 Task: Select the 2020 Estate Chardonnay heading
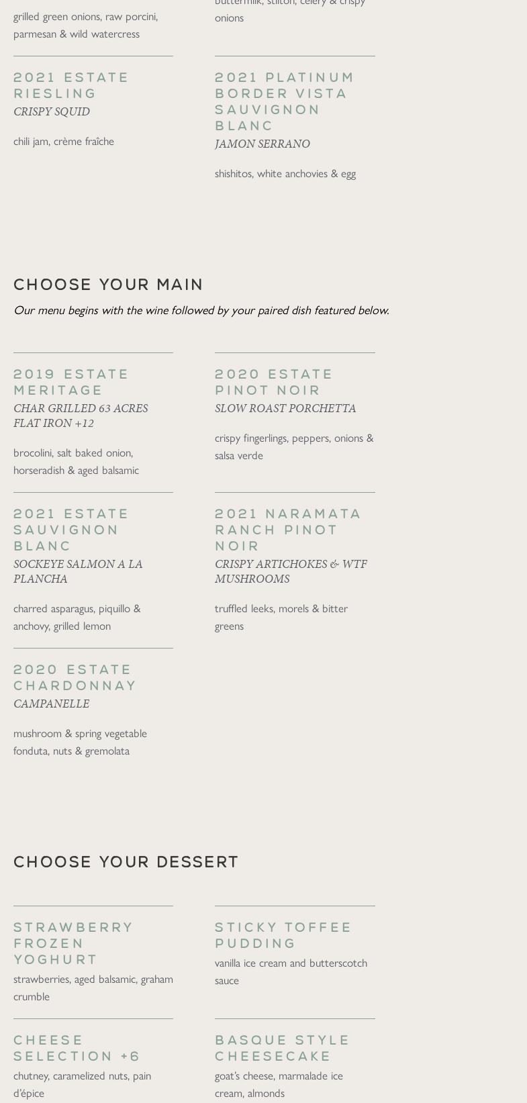click(x=75, y=677)
